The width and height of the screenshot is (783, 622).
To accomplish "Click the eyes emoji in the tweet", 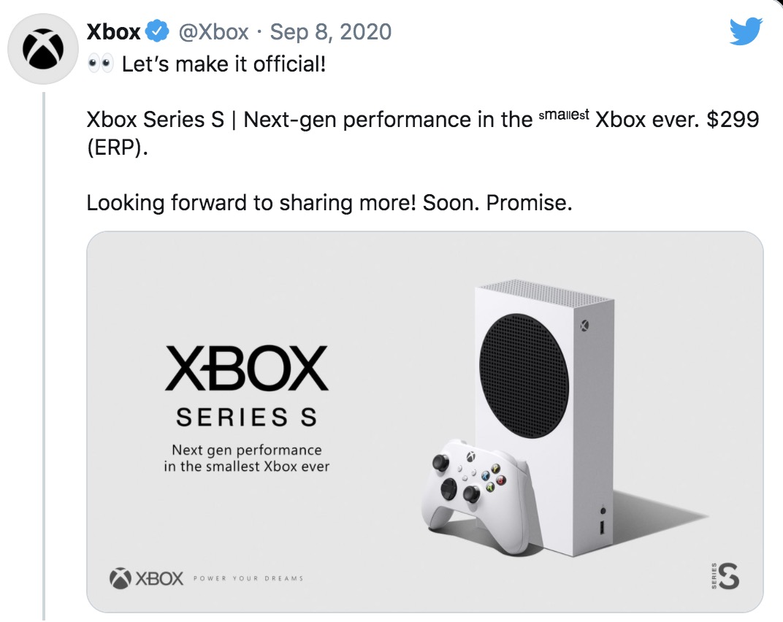I will click(100, 64).
